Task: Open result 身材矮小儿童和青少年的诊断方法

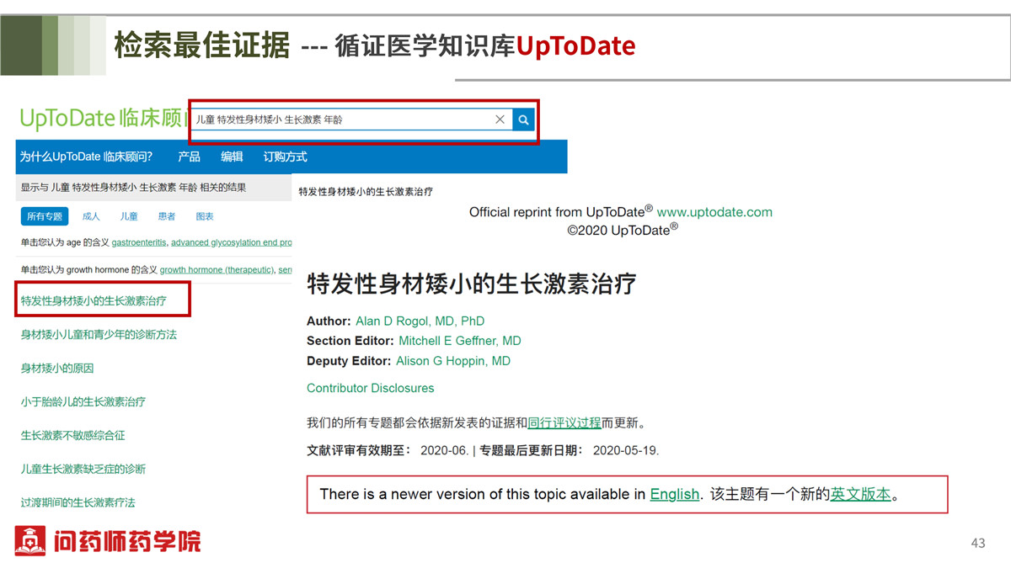Action: [x=99, y=334]
